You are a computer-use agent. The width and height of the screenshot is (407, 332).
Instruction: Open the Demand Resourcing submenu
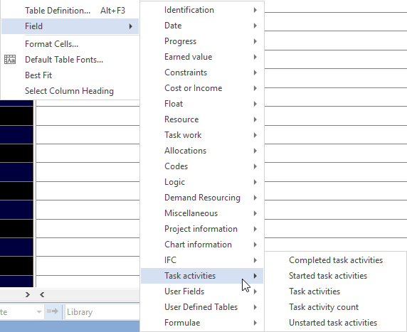[202, 198]
